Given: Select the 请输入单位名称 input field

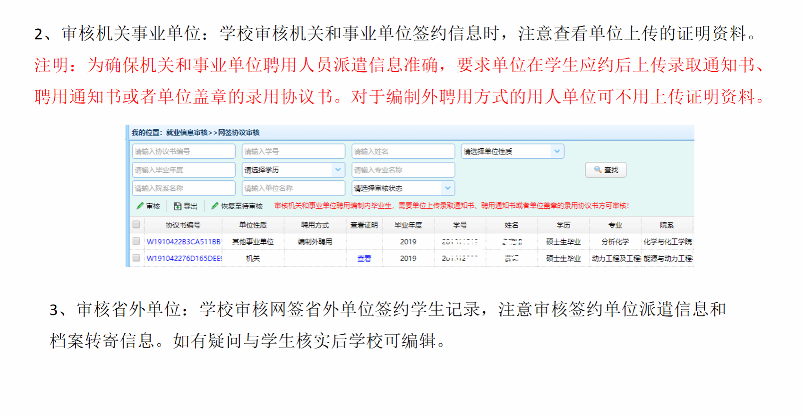Looking at the screenshot, I should click(293, 188).
